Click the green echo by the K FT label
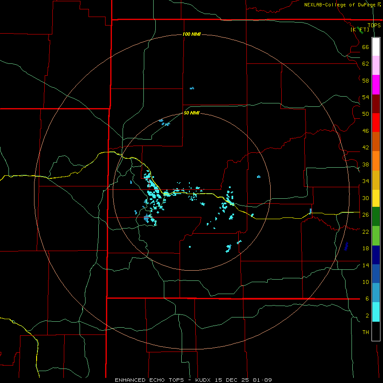This screenshot has width=383, height=383. [360, 30]
